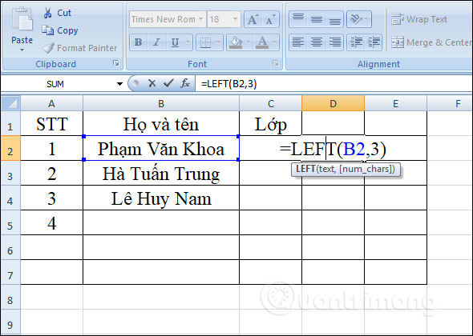The height and width of the screenshot is (336, 473).
Task: Click in the formula bar =LEFT(B2,3)
Action: click(x=334, y=84)
